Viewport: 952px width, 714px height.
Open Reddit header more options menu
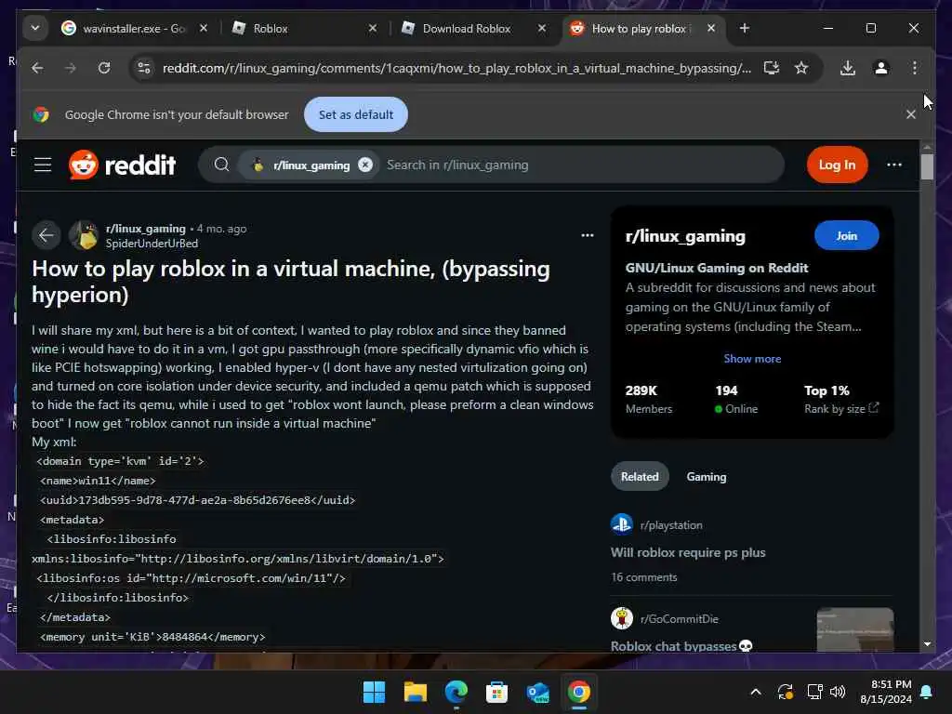click(893, 165)
